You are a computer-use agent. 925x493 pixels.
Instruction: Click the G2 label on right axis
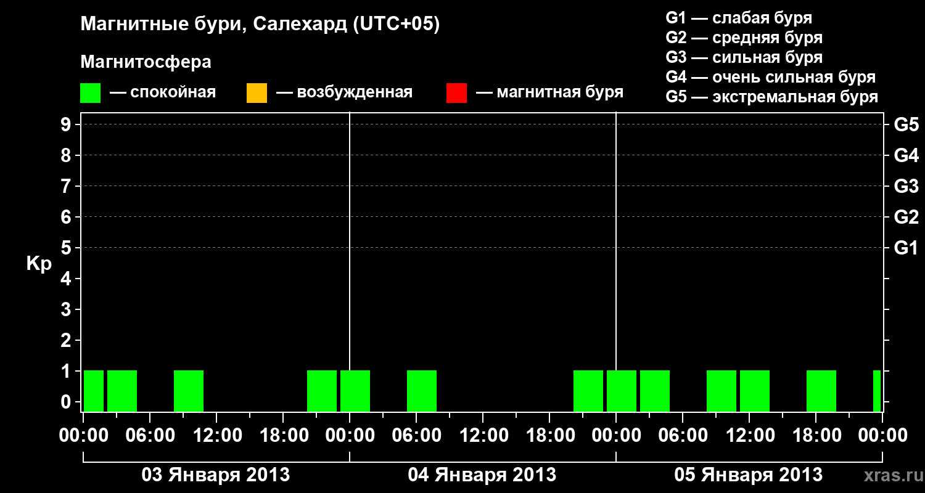tap(906, 217)
